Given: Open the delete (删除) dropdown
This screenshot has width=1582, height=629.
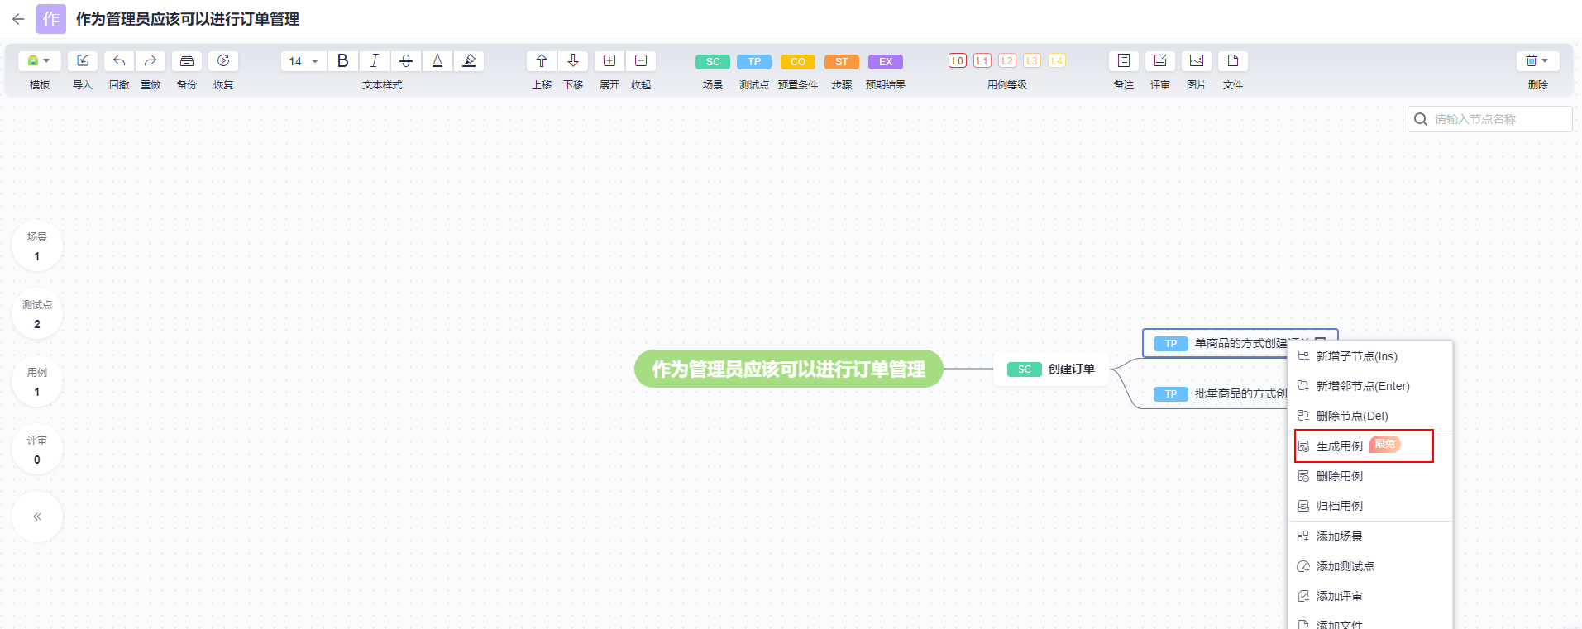Looking at the screenshot, I should tap(1538, 61).
